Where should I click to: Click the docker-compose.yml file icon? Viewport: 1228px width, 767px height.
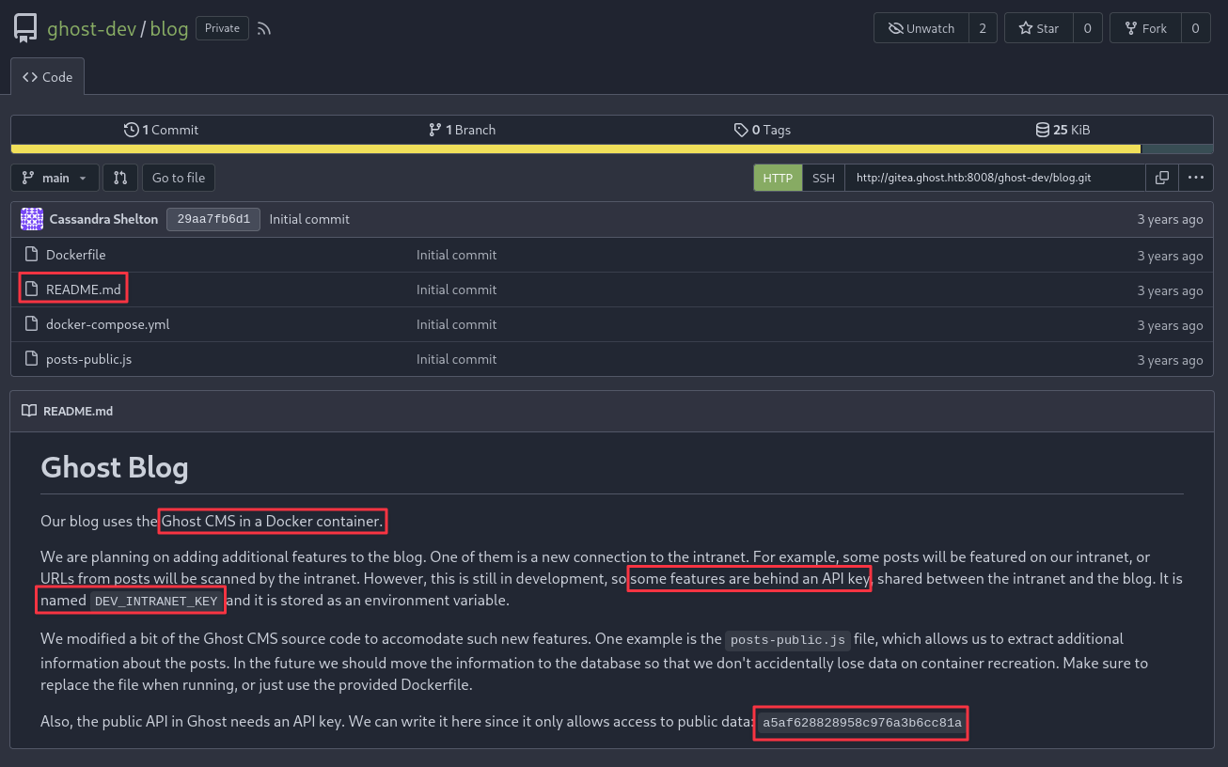pyautogui.click(x=31, y=324)
